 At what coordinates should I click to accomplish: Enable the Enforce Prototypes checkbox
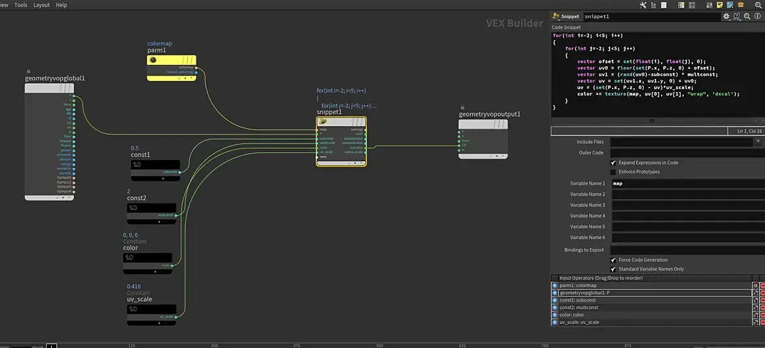(x=613, y=172)
